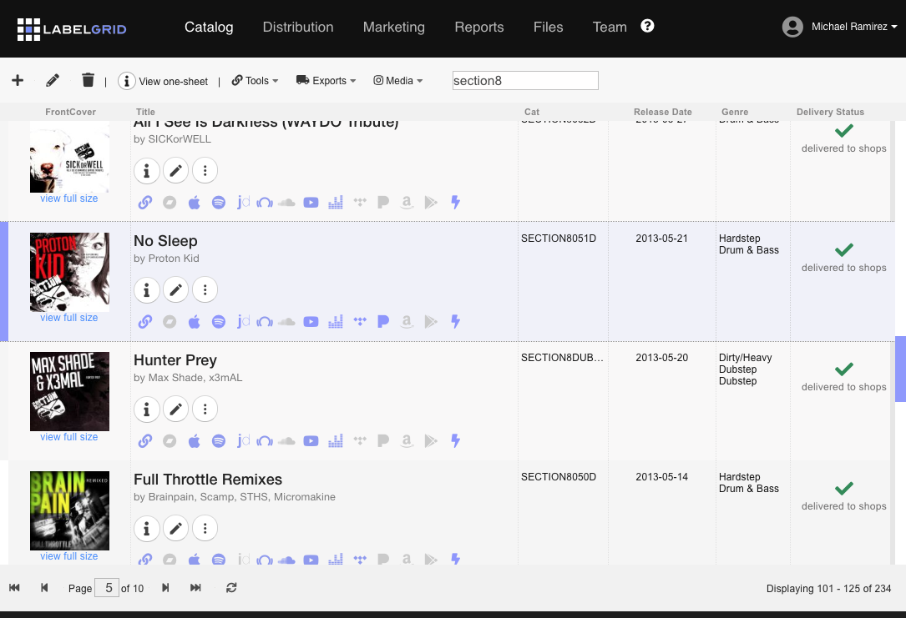Open the Team menu
This screenshot has width=906, height=618.
610,28
